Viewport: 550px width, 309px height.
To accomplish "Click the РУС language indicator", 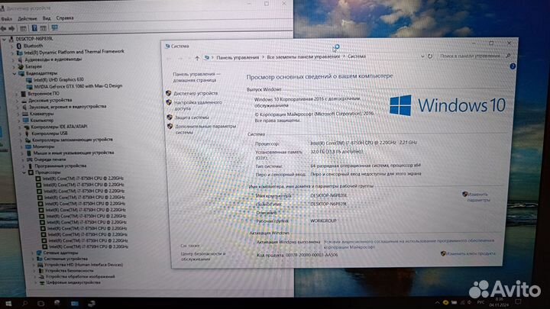I will tap(480, 302).
